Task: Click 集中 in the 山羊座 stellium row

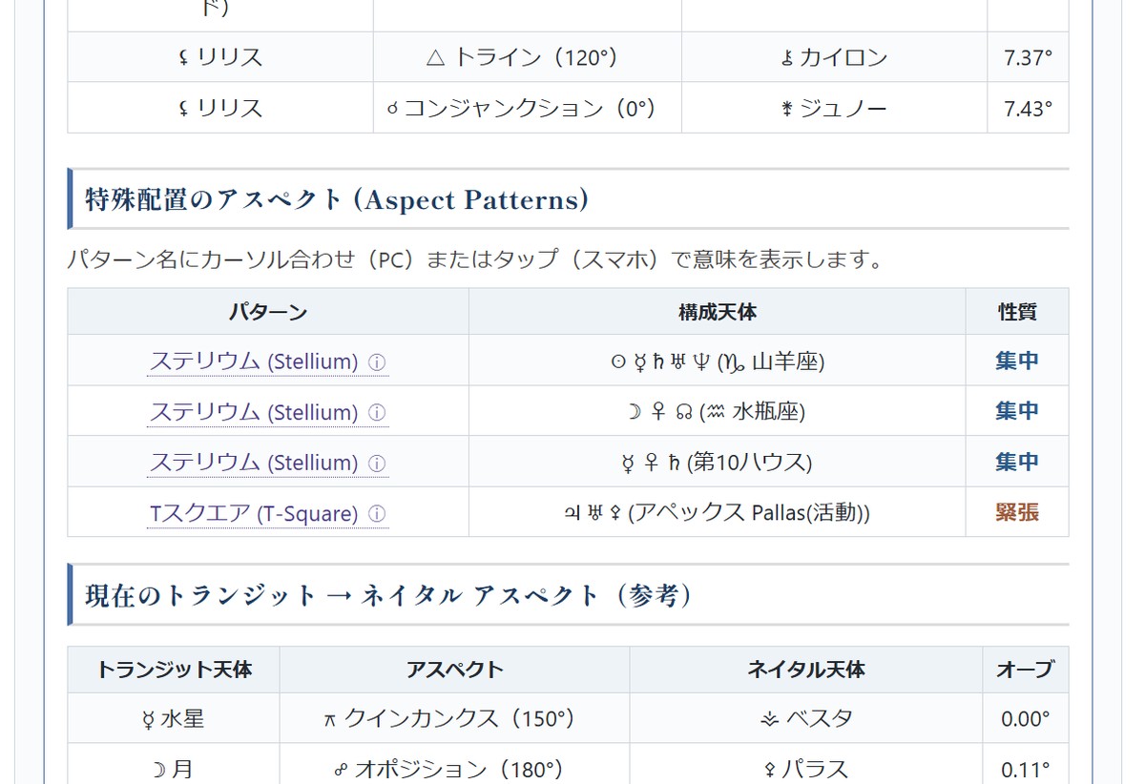Action: 1017,361
